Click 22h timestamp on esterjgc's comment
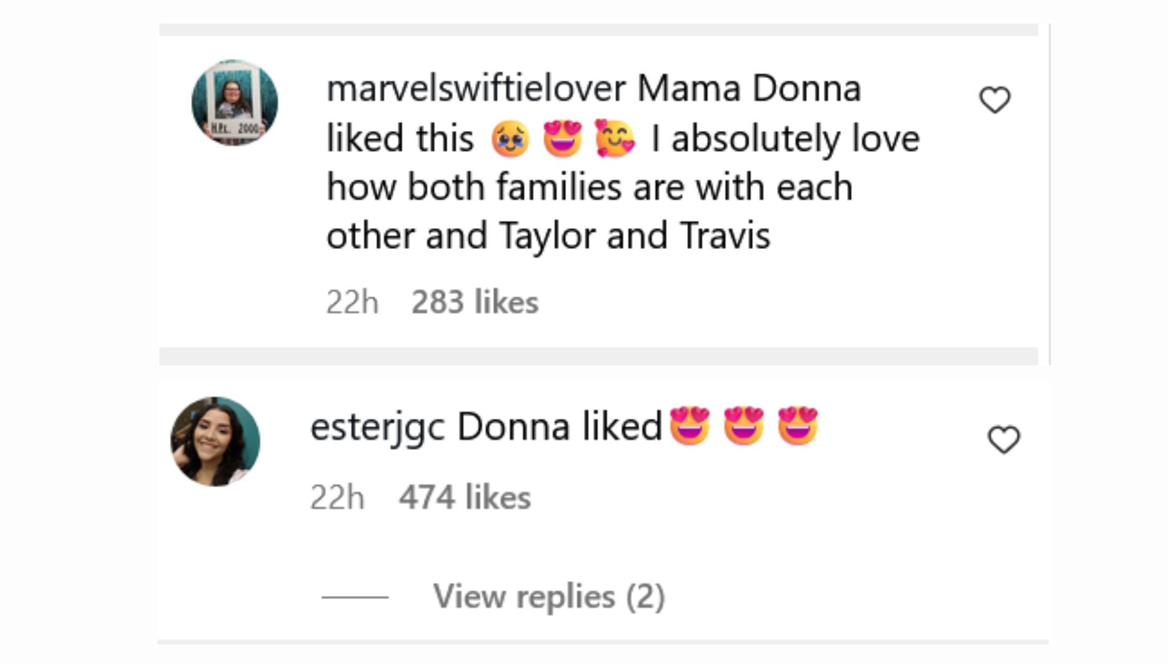 tap(337, 497)
